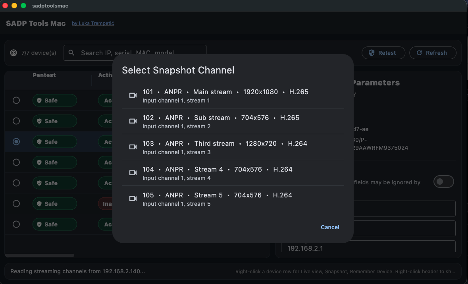This screenshot has height=284, width=468.
Task: Click the SADP Tools Mac title
Action: coord(36,23)
